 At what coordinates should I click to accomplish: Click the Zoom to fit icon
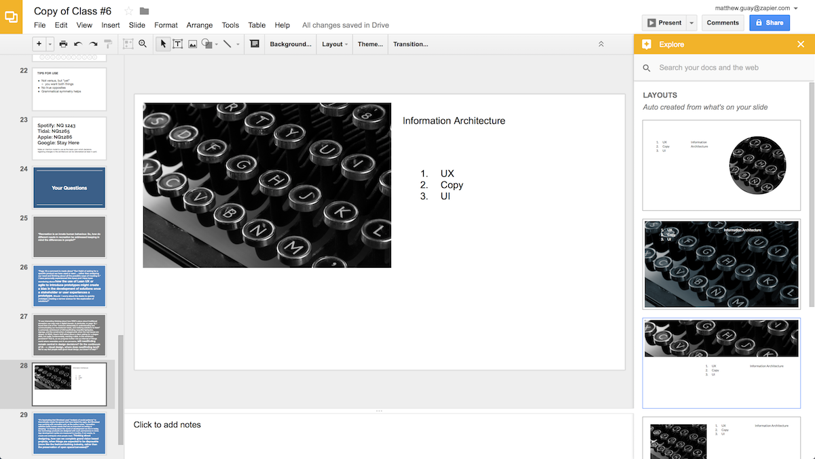tap(128, 43)
